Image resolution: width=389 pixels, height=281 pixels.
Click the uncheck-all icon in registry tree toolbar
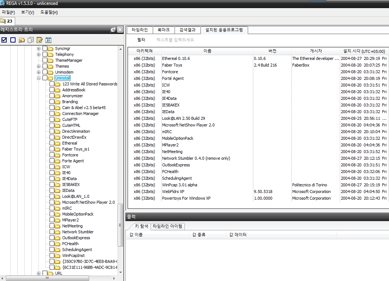pos(13,40)
